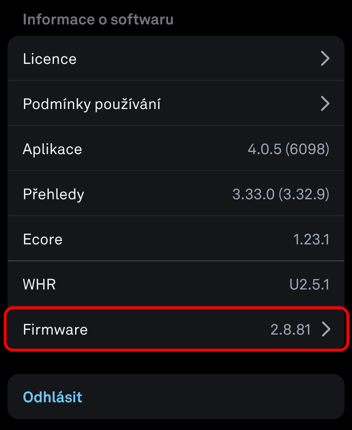The image size is (352, 430).
Task: Click the Firmware label text
Action: click(x=55, y=329)
